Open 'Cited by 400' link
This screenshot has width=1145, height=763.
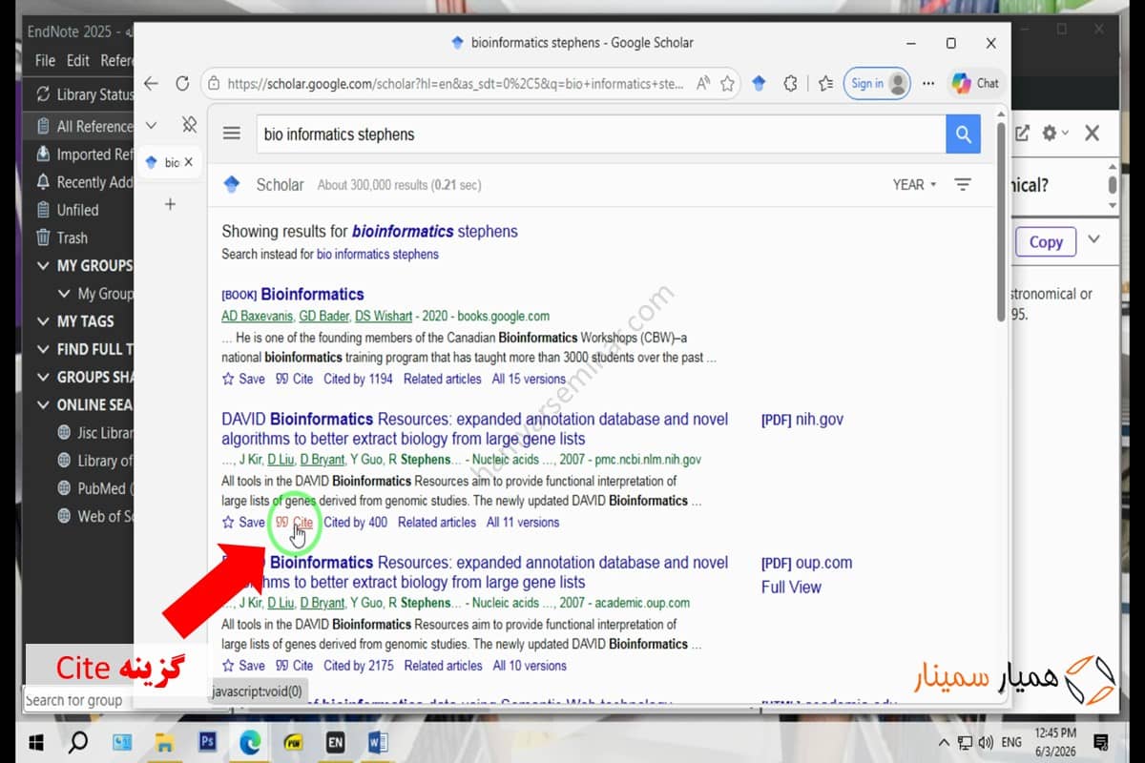pyautogui.click(x=355, y=523)
